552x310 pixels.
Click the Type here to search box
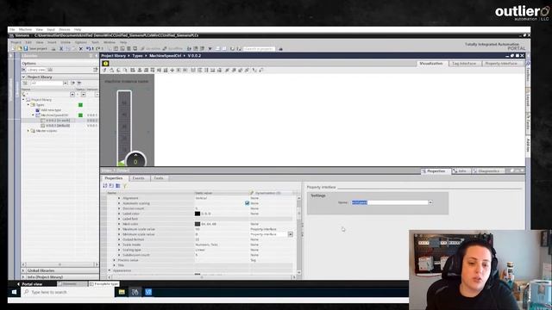[67, 292]
